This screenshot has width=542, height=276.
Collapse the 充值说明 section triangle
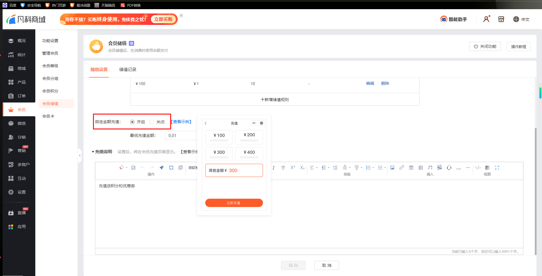93,152
